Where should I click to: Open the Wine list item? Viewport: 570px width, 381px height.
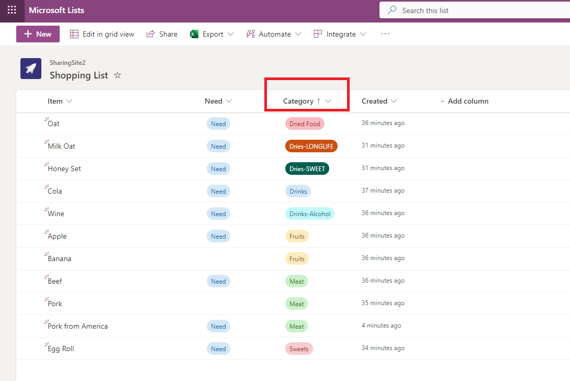[56, 214]
